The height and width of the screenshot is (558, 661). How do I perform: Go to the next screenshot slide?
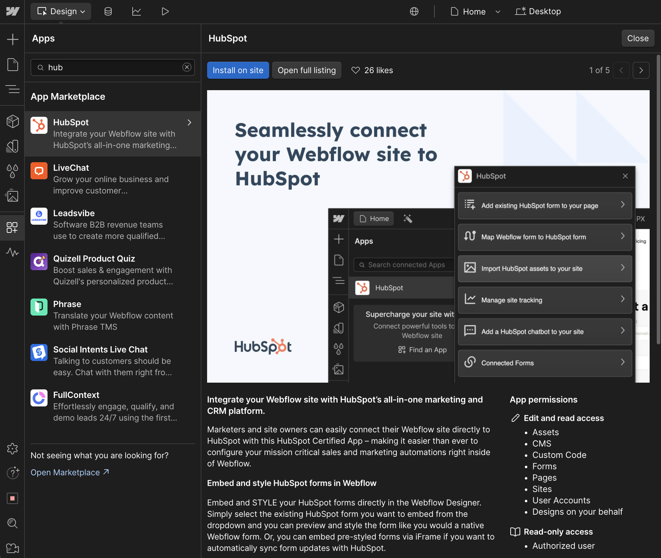click(641, 70)
